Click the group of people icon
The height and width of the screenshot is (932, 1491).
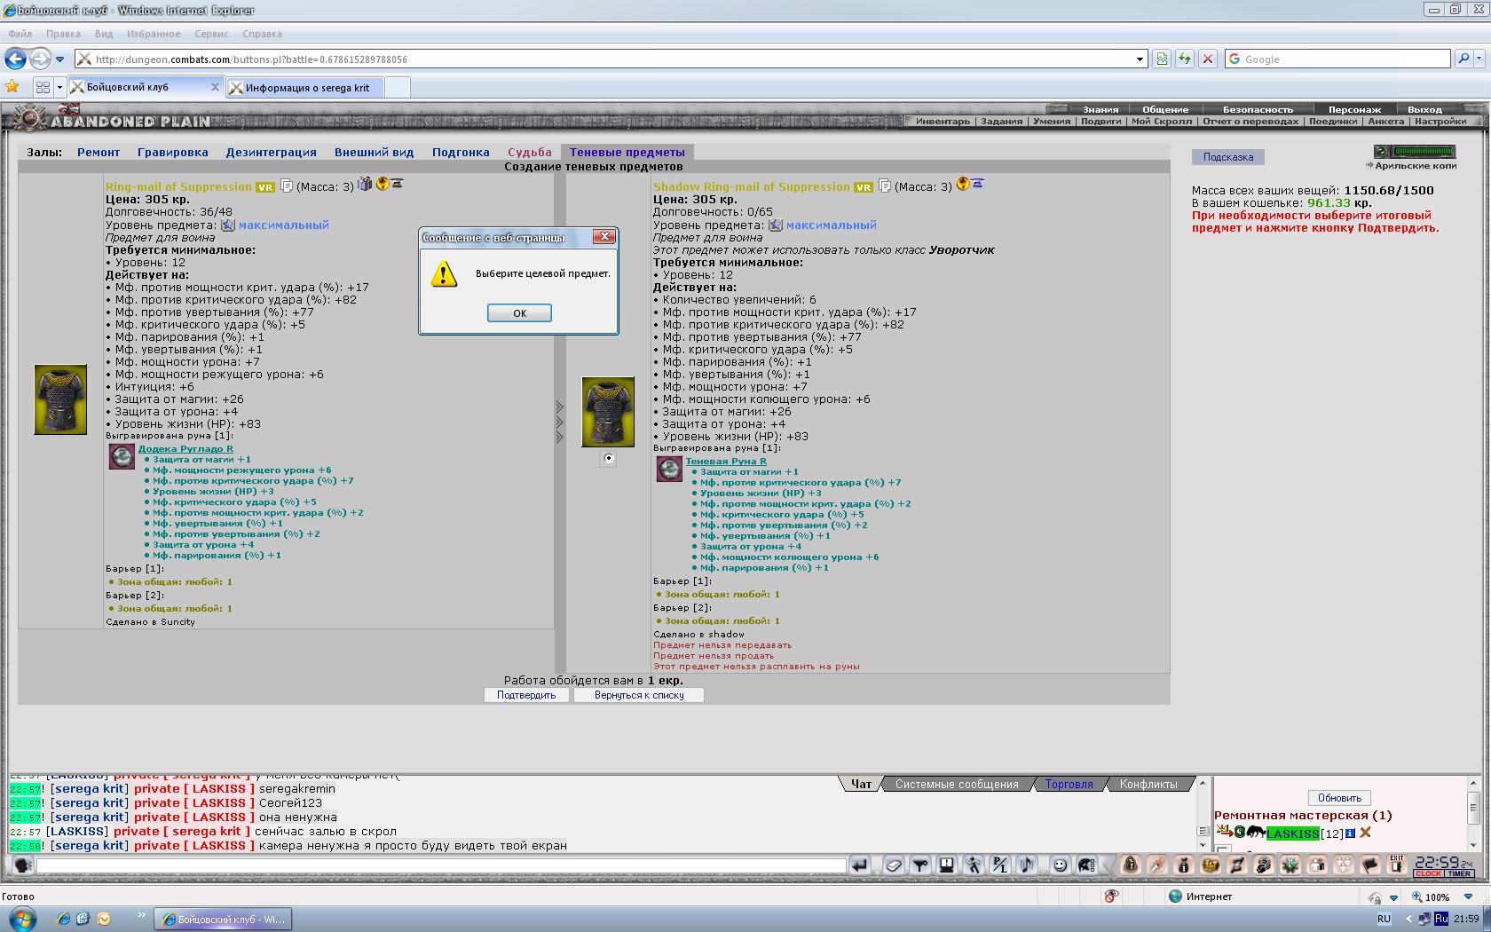pos(1344,865)
